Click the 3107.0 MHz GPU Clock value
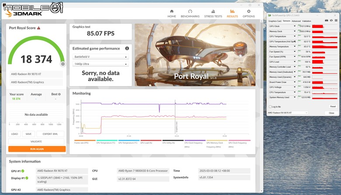The image size is (341, 195). coord(304,26)
